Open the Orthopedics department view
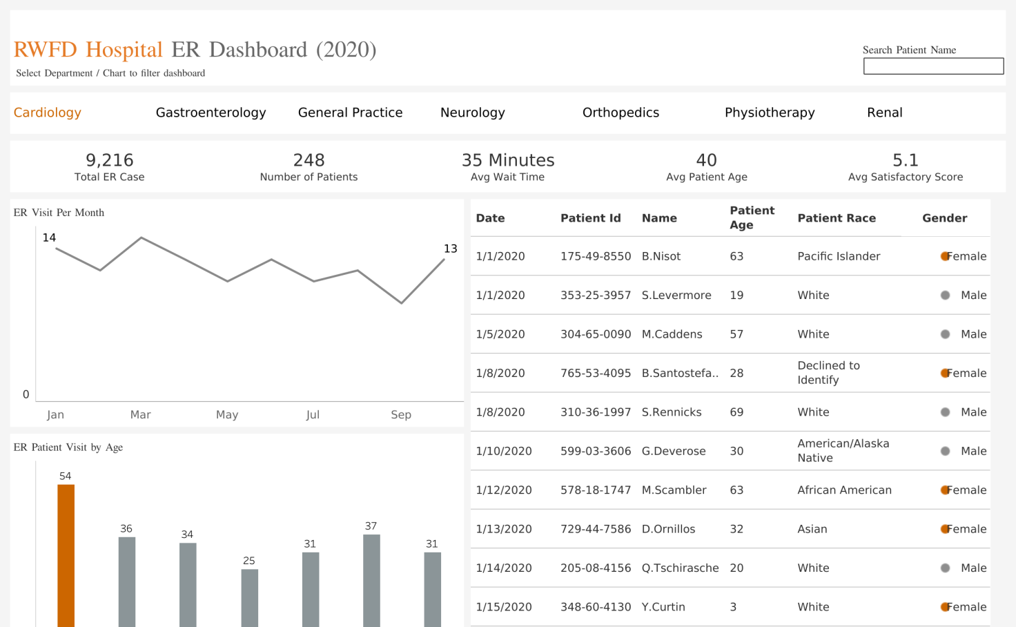1016x627 pixels. click(621, 113)
